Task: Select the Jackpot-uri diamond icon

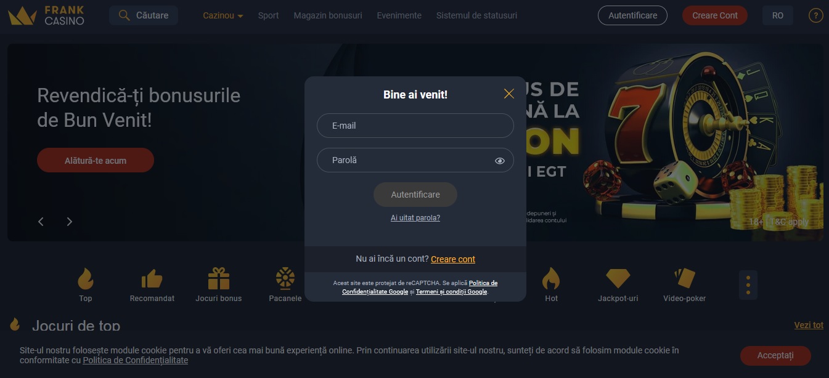Action: [x=618, y=279]
